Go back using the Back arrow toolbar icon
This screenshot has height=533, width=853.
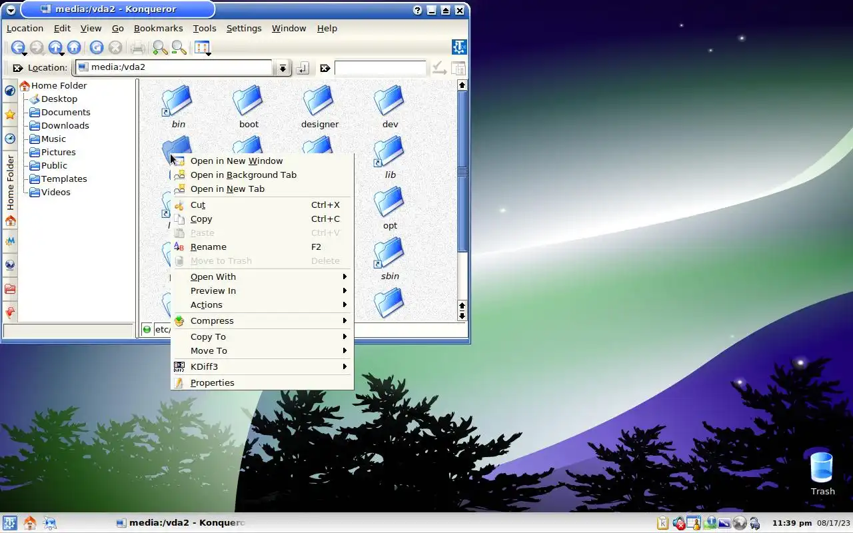pyautogui.click(x=18, y=48)
